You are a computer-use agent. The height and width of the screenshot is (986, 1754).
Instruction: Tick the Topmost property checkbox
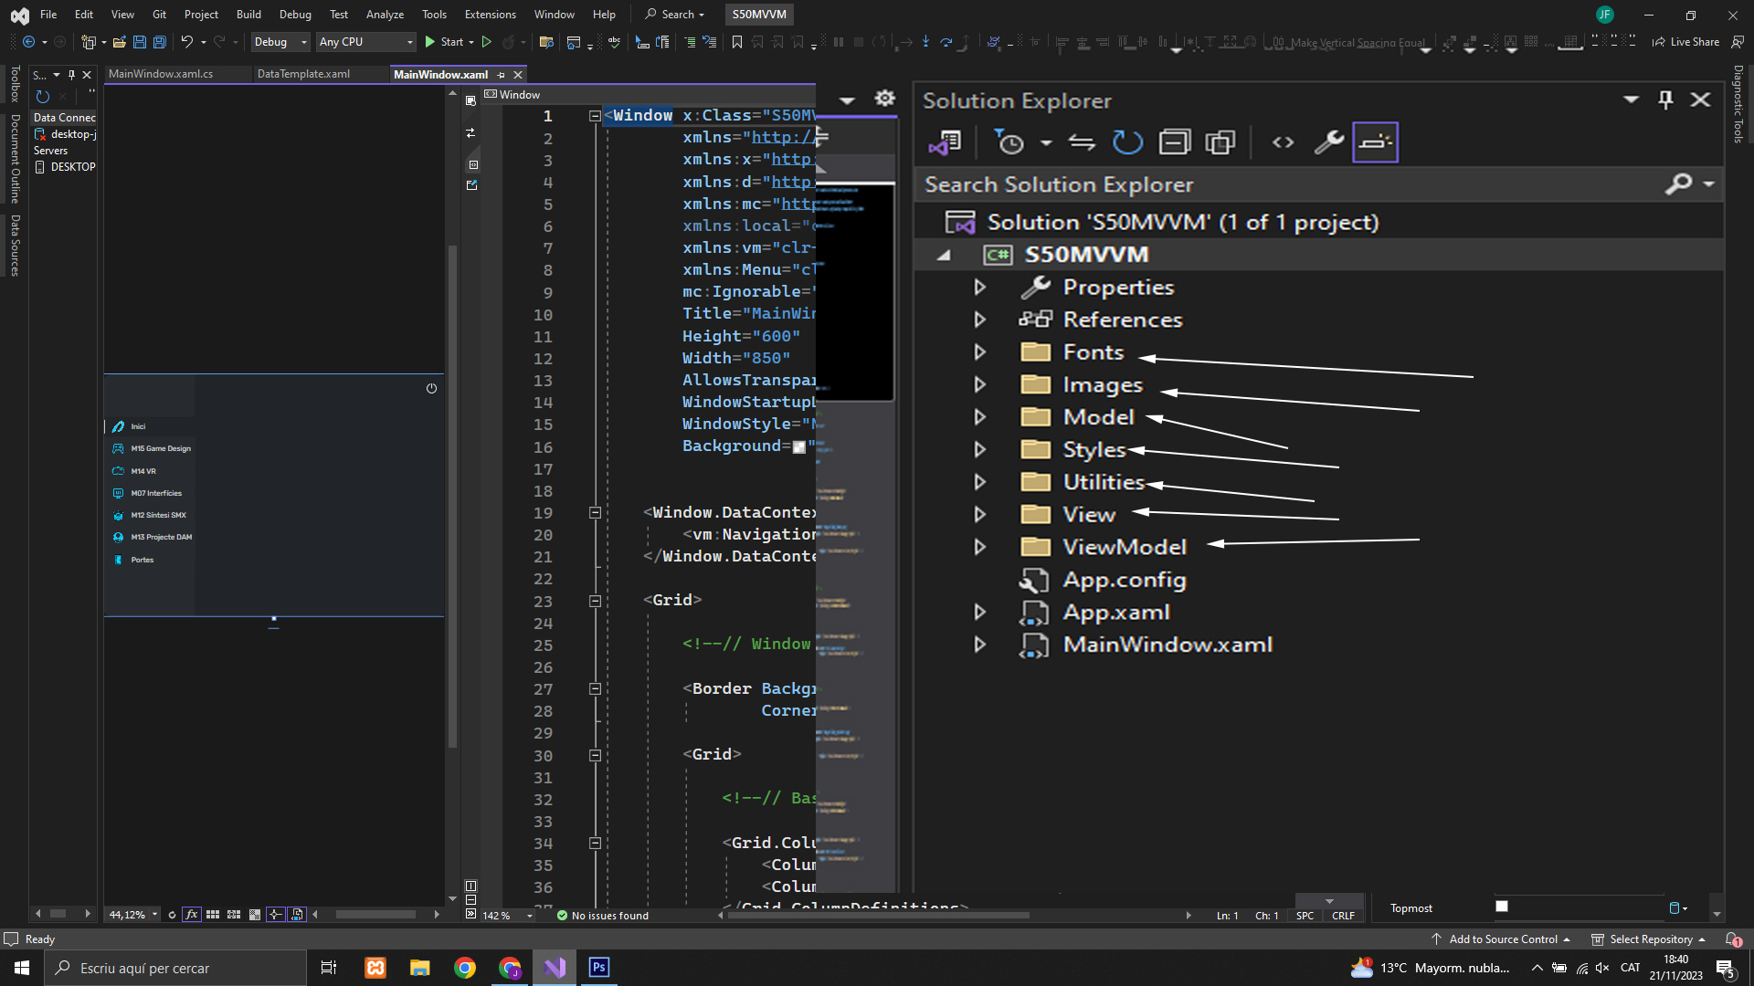pyautogui.click(x=1501, y=907)
